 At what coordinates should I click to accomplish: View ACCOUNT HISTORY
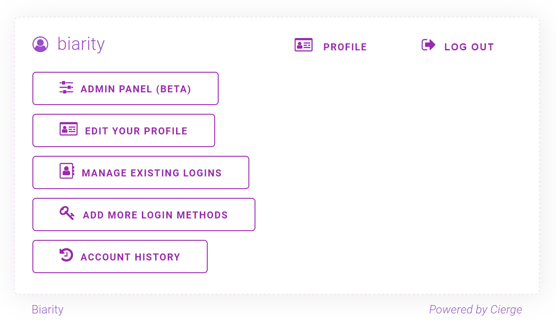130,257
